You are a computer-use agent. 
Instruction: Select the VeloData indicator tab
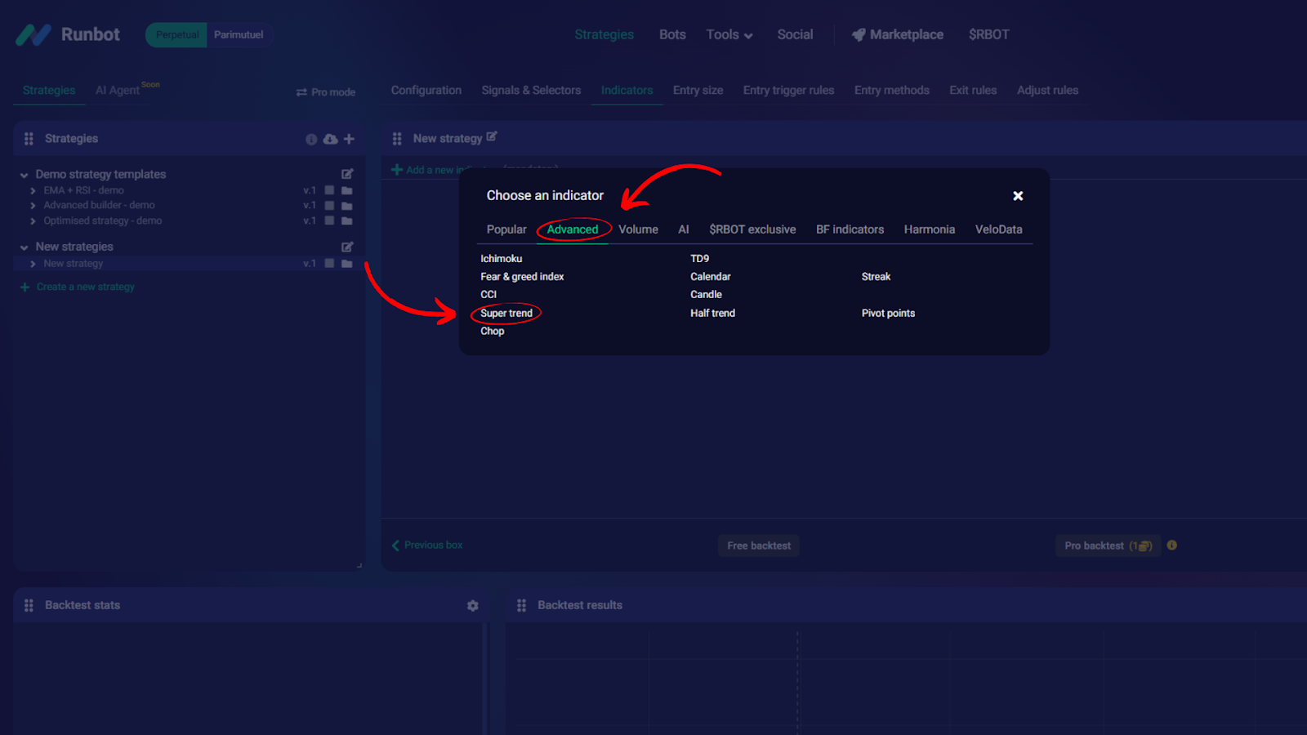998,229
